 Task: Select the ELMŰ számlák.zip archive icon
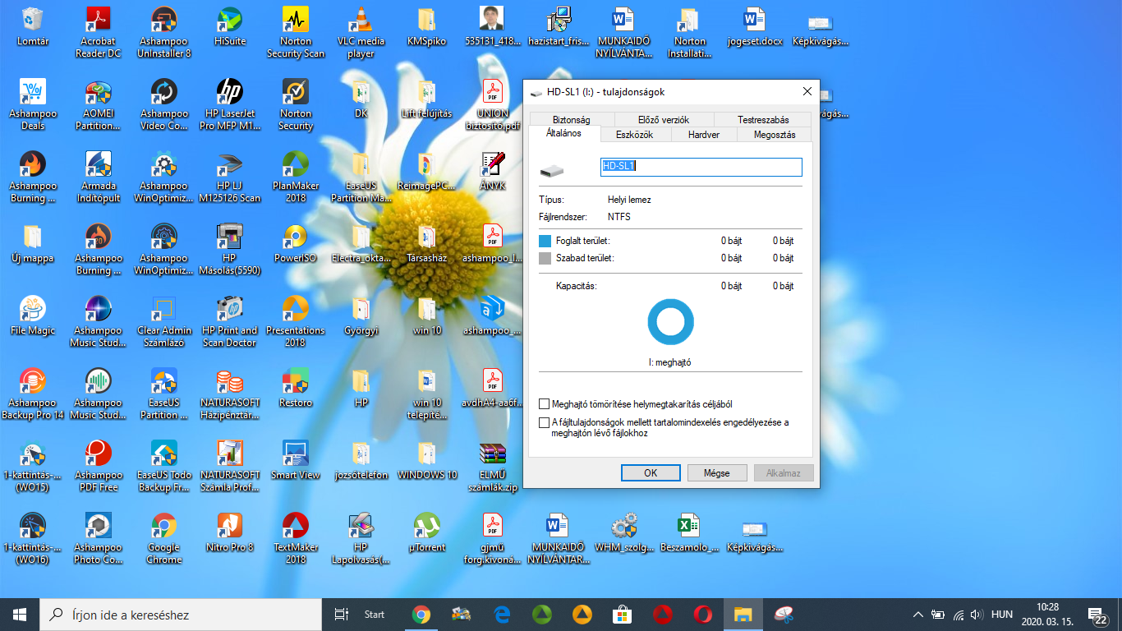click(x=493, y=467)
